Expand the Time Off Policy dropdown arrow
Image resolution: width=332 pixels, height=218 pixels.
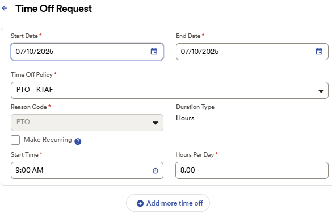(321, 91)
